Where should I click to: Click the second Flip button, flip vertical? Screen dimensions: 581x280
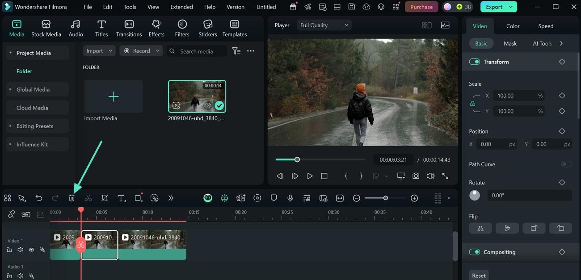click(x=507, y=228)
